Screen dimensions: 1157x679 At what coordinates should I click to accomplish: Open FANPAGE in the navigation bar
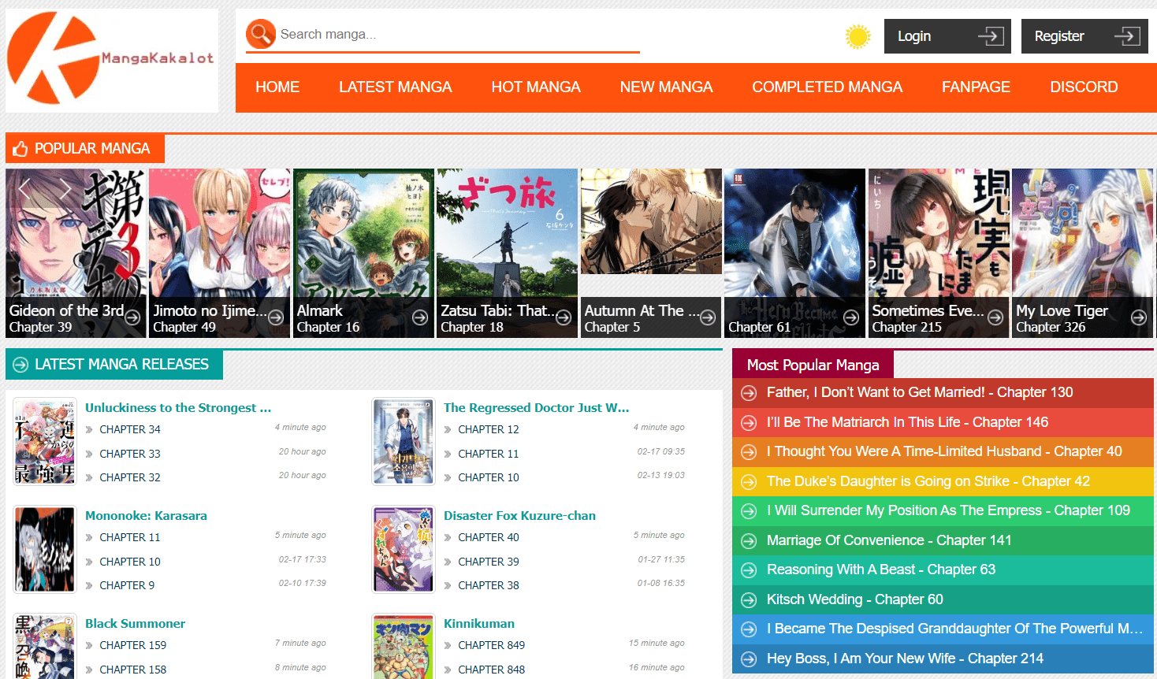(976, 87)
